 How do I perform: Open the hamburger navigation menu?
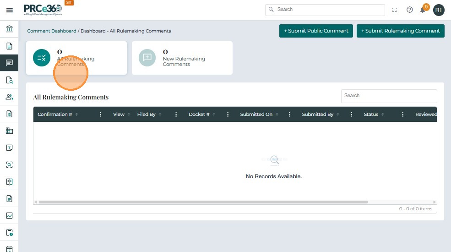point(10,10)
